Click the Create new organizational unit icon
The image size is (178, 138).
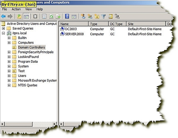pyautogui.click(x=97, y=16)
